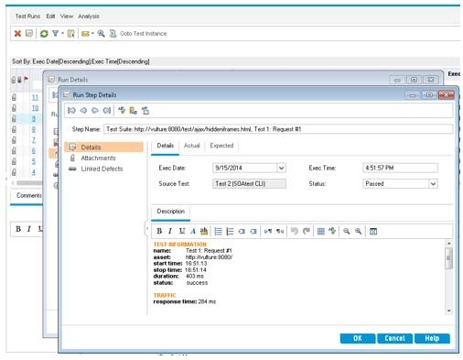Go to last step in Run Step Details

[107, 110]
